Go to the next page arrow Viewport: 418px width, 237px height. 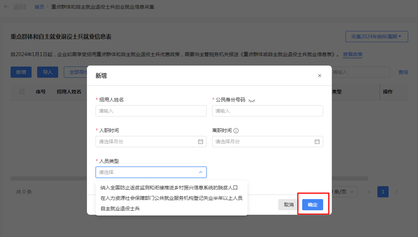click(x=397, y=192)
